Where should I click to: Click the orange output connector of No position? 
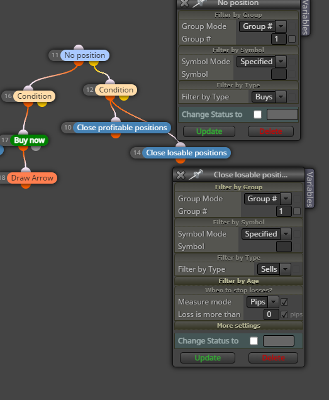point(79,62)
